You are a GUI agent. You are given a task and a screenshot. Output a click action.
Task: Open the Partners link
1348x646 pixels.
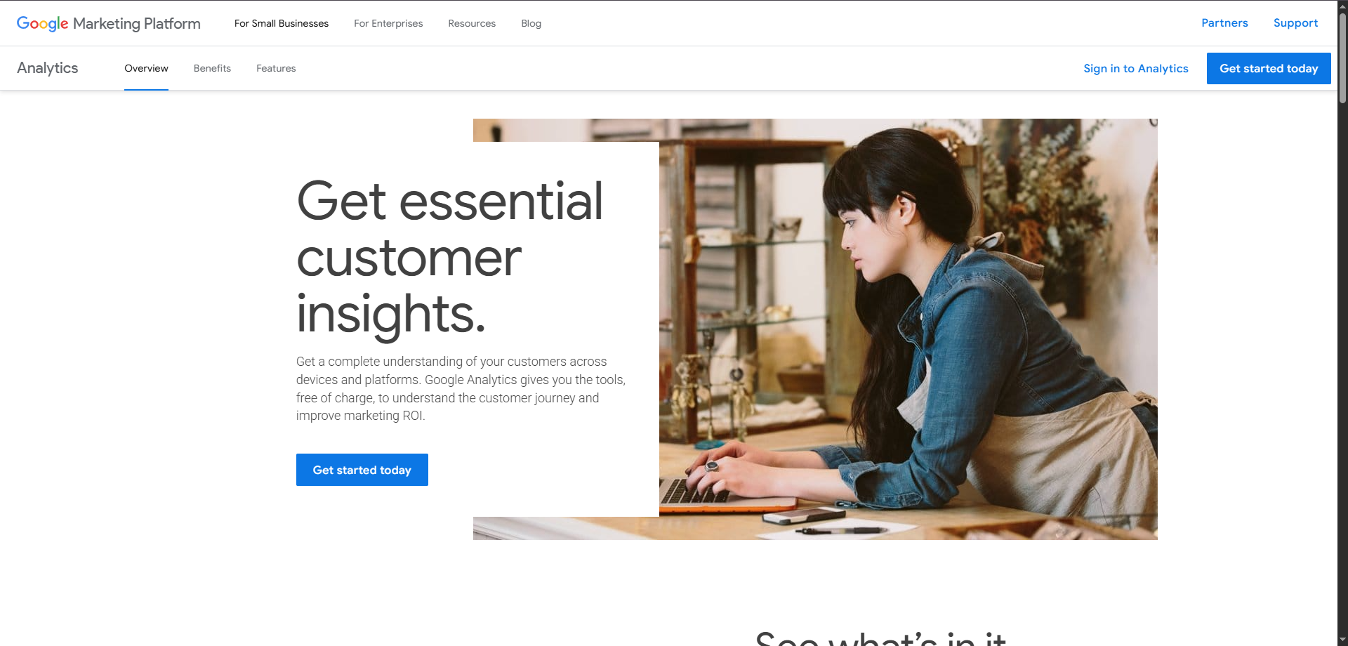1224,23
